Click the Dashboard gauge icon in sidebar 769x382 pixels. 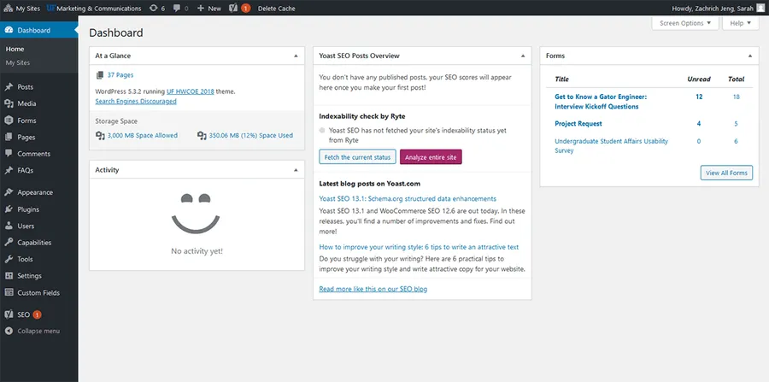point(9,31)
